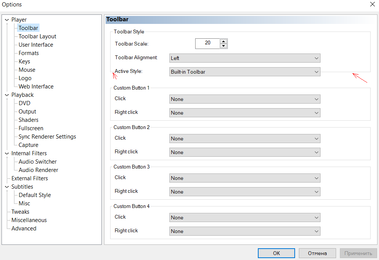The image size is (379, 260).
Task: Select Sync Renderer Settings in the tree
Action: coord(47,137)
